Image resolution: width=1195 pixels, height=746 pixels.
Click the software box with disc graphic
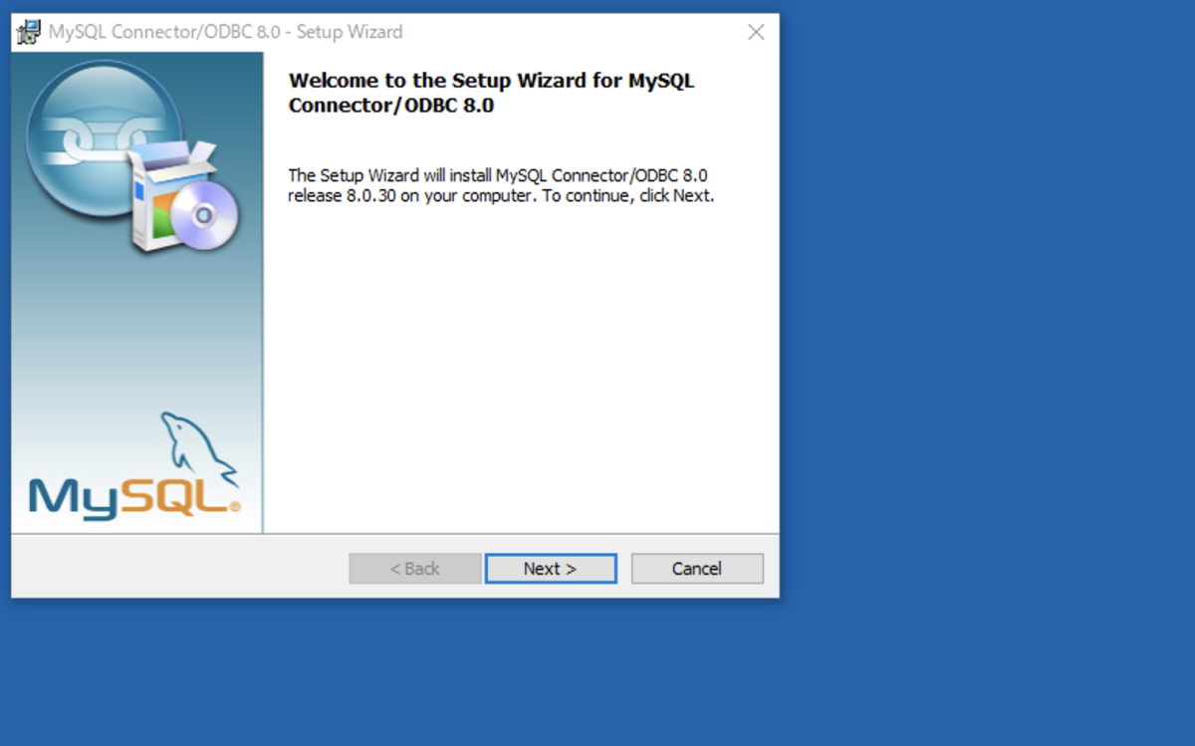tap(184, 195)
